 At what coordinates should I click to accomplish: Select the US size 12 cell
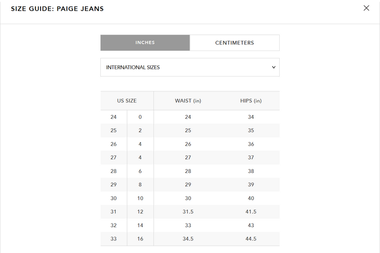pos(140,211)
